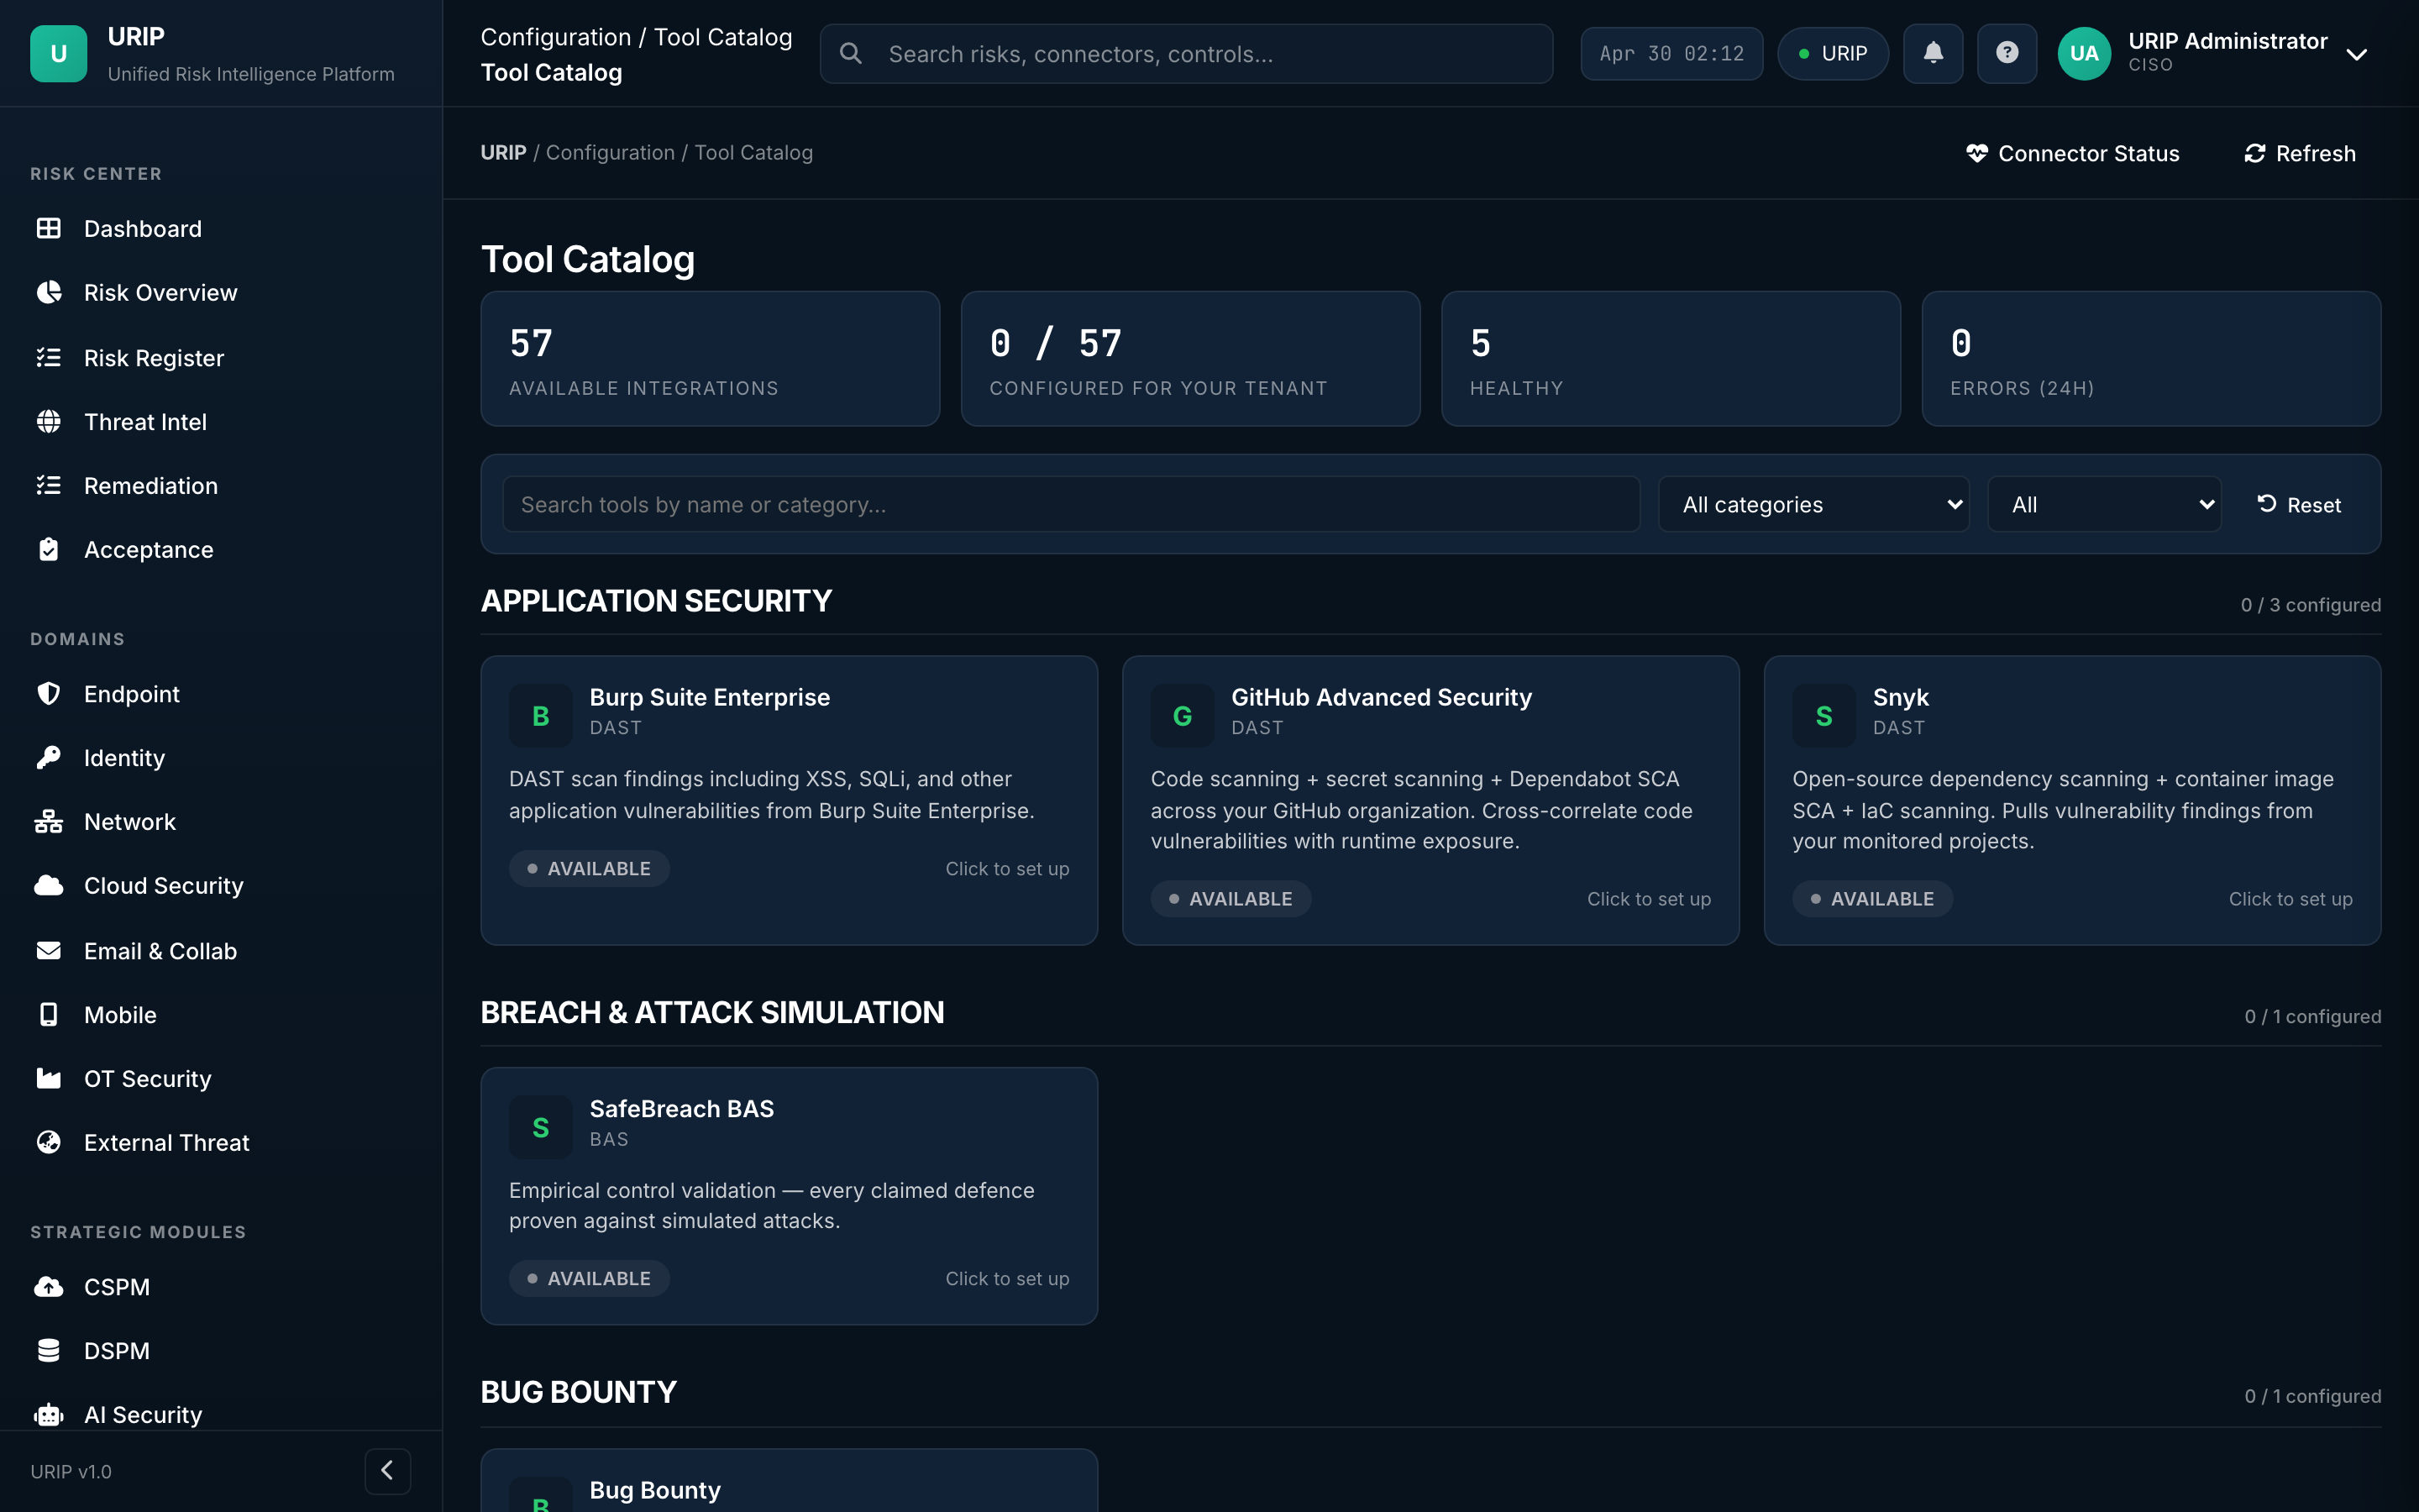Image resolution: width=2419 pixels, height=1512 pixels.
Task: Click the AVAILABLE badge on GitHub card
Action: 1230,898
